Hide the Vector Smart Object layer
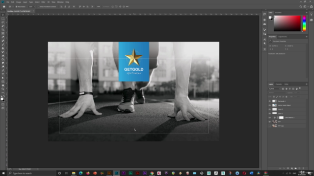This screenshot has height=176, width=314. point(269,105)
